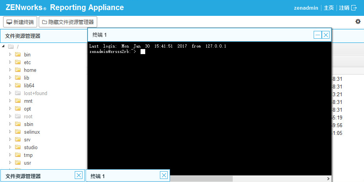The height and width of the screenshot is (182, 364).
Task: Select the opt folder icon
Action: tap(18, 109)
